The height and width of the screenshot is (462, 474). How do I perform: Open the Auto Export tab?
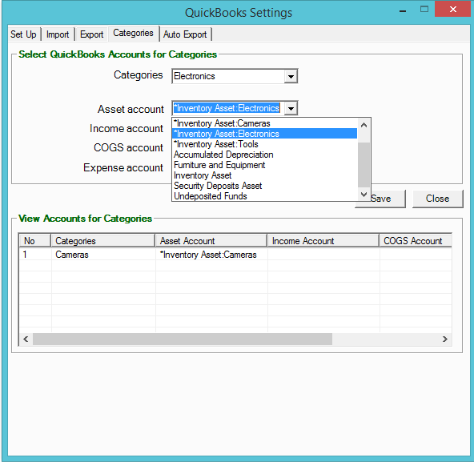(x=185, y=34)
